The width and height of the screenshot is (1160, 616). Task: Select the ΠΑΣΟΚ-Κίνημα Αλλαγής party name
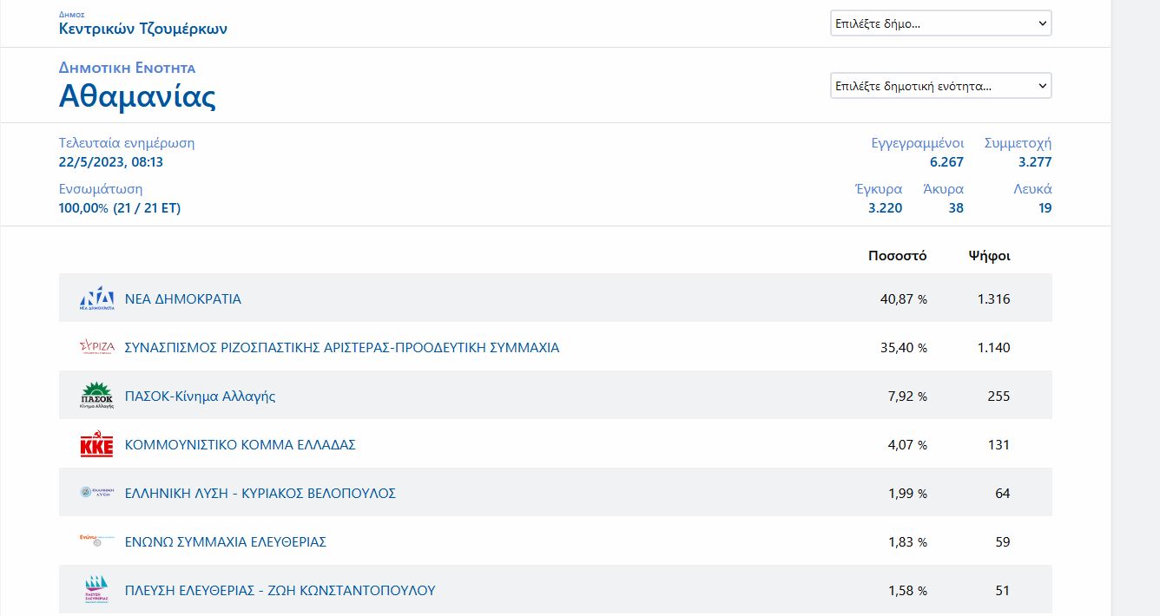pos(201,396)
